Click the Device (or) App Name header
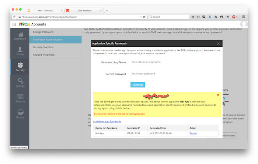Viewport: 258px width, 164px height. [x=107, y=128]
